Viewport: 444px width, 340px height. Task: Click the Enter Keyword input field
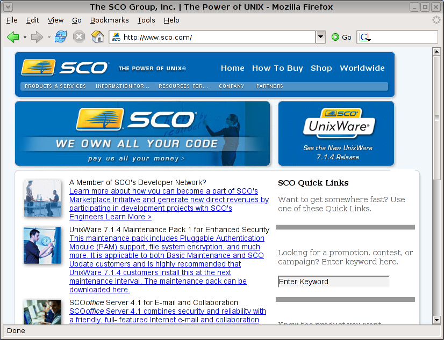(334, 282)
